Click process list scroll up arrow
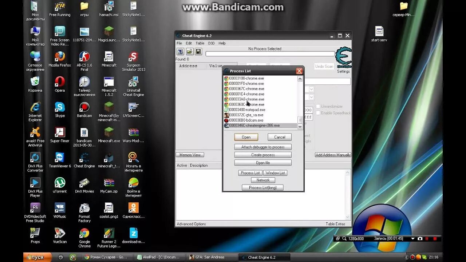Screen dimensions: 466x262 pyautogui.click(x=300, y=79)
